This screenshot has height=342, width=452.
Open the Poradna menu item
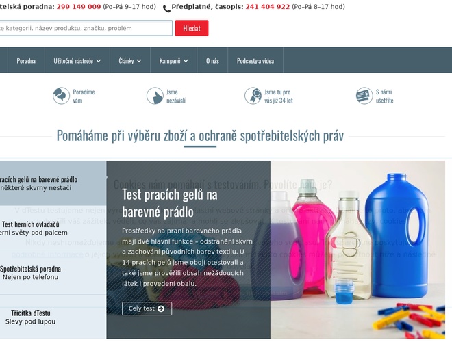26,61
